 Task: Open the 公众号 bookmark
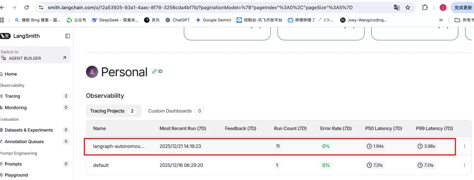[x=76, y=20]
